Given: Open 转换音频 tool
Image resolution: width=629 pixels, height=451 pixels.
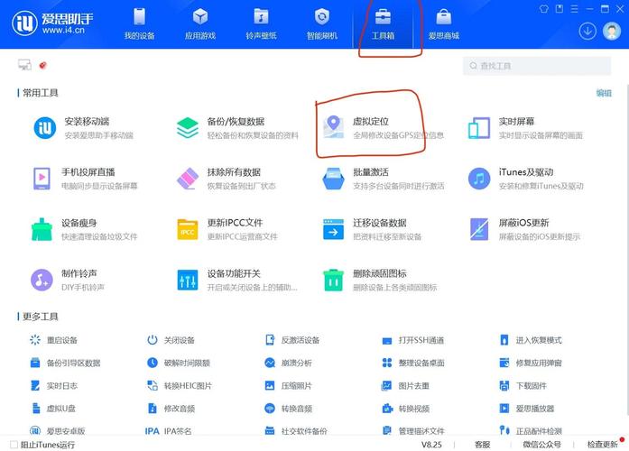Looking at the screenshot, I should point(288,409).
